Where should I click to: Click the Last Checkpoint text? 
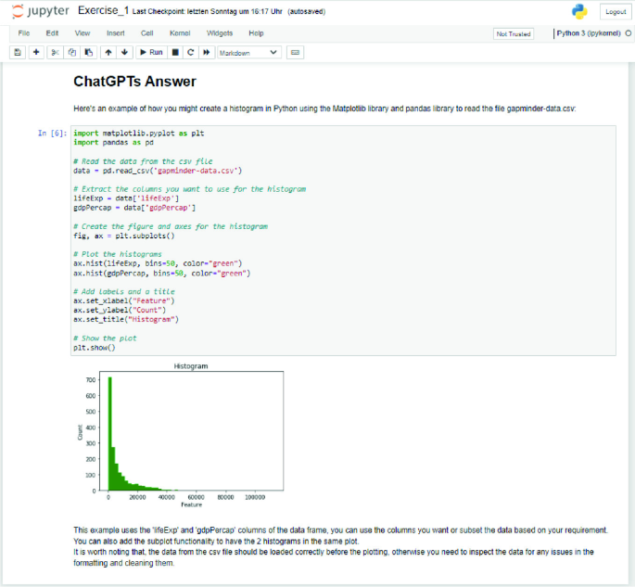(x=208, y=11)
